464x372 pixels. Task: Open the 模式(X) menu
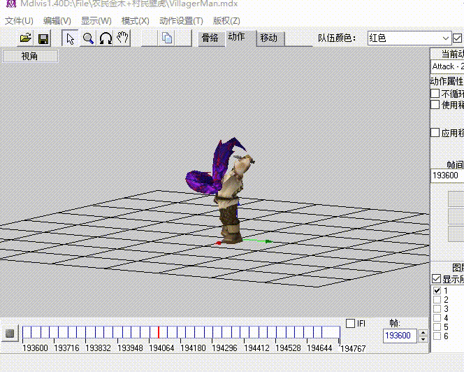(x=136, y=21)
